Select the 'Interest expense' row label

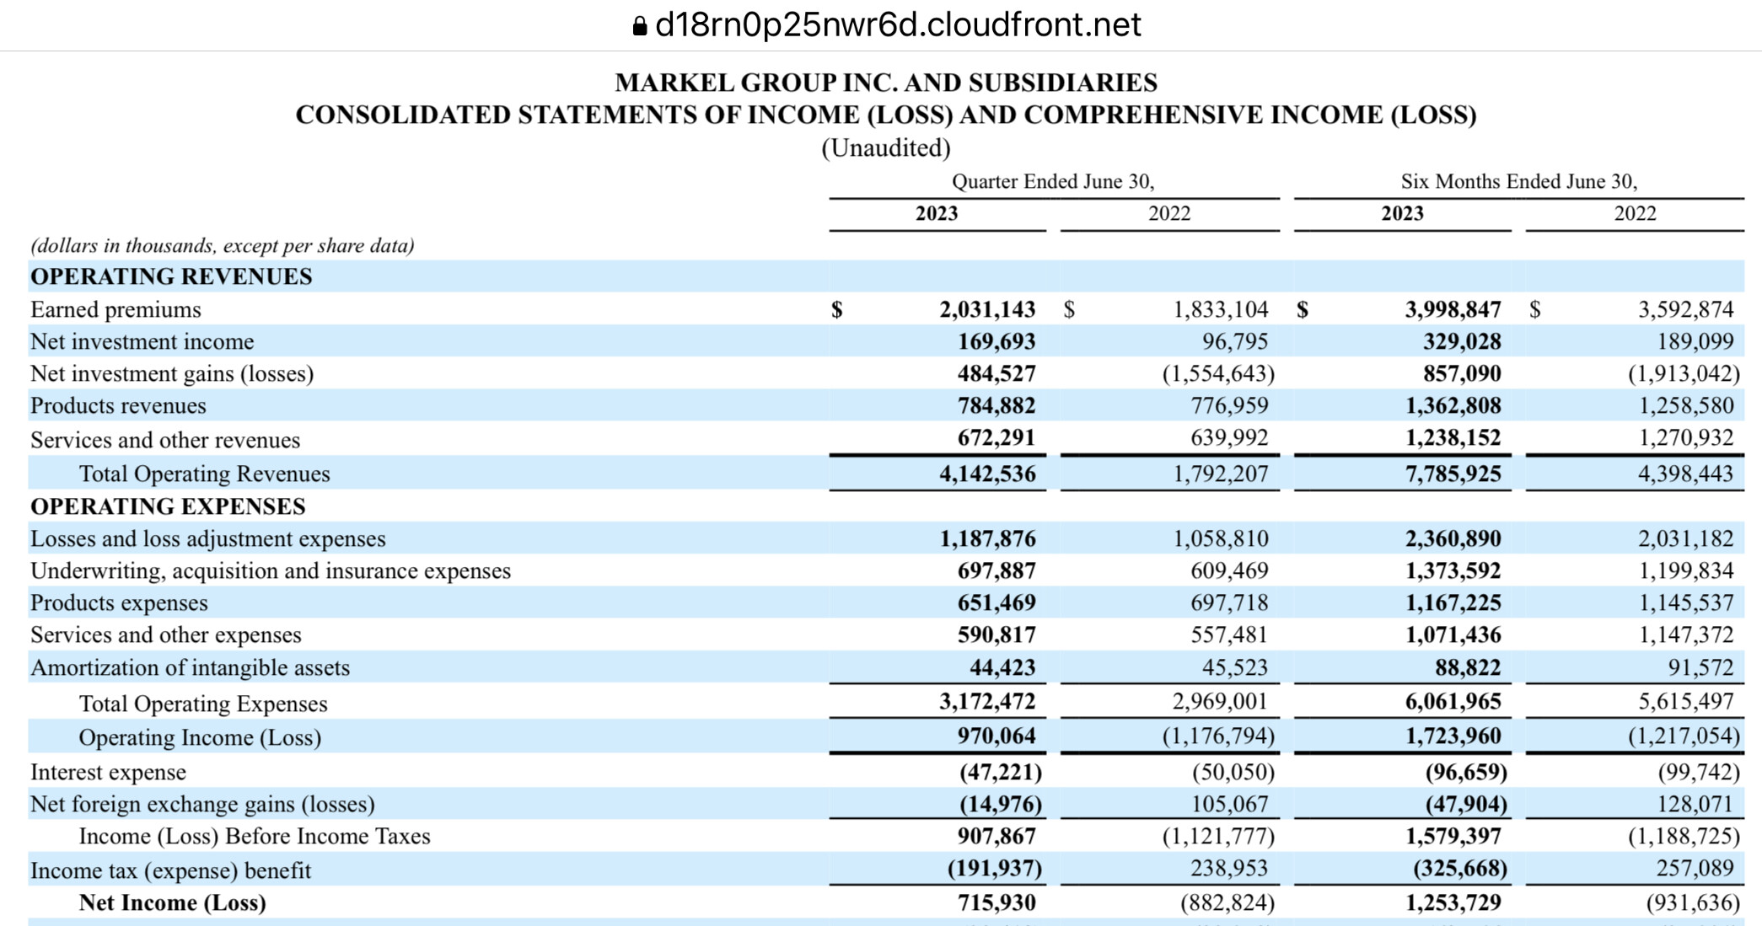[x=108, y=773]
